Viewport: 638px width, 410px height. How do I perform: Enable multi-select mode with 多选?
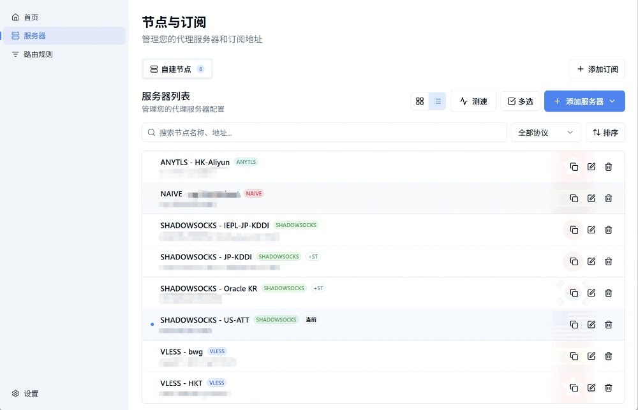[520, 101]
